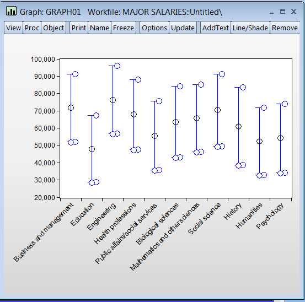Click the Remove toolbar button
The image size is (305, 302).
285,28
